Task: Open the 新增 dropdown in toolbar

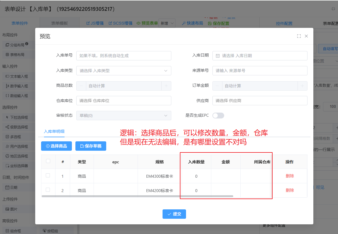Action: click(167, 23)
